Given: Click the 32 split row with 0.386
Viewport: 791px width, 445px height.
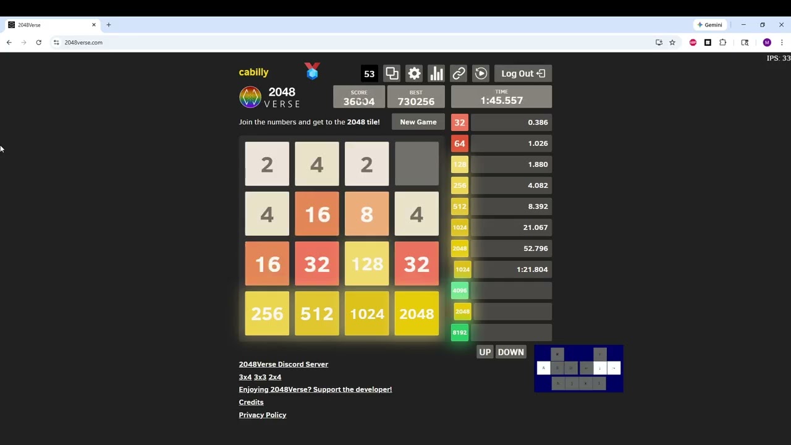Looking at the screenshot, I should coord(501,122).
